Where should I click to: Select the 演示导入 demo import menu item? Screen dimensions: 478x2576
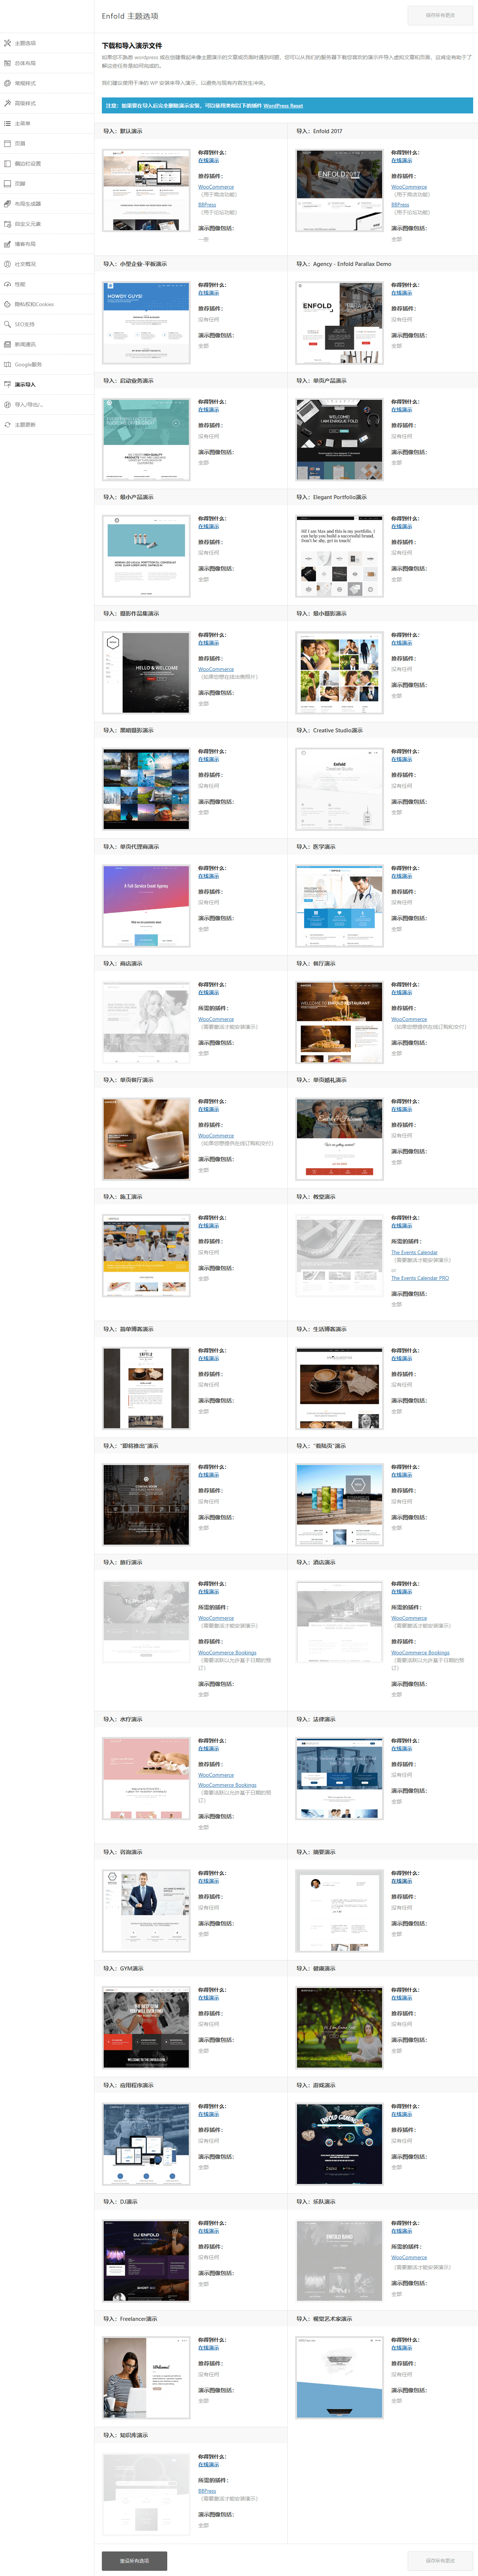46,384
